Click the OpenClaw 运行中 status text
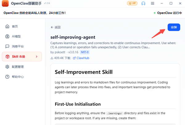 (x=169, y=13)
